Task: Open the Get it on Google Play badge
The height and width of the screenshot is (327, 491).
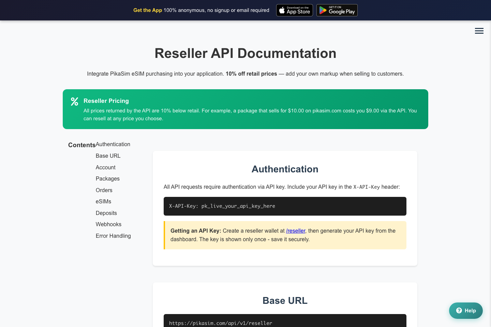Action: click(337, 10)
